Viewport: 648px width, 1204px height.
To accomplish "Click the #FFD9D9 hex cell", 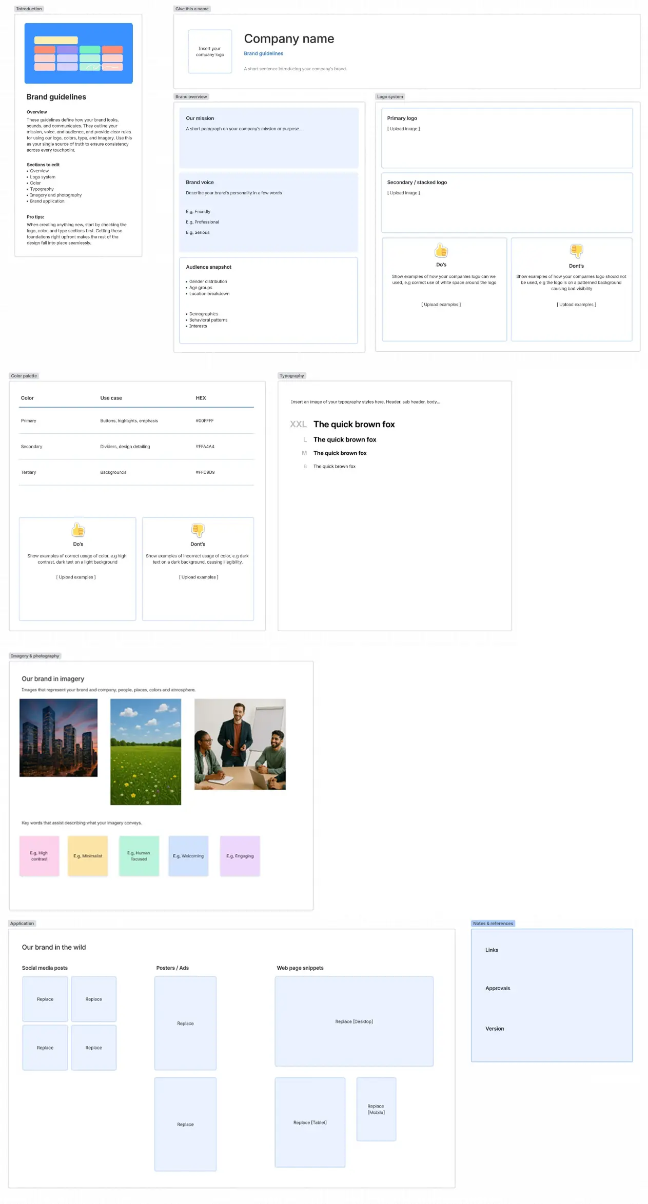I will pos(205,472).
